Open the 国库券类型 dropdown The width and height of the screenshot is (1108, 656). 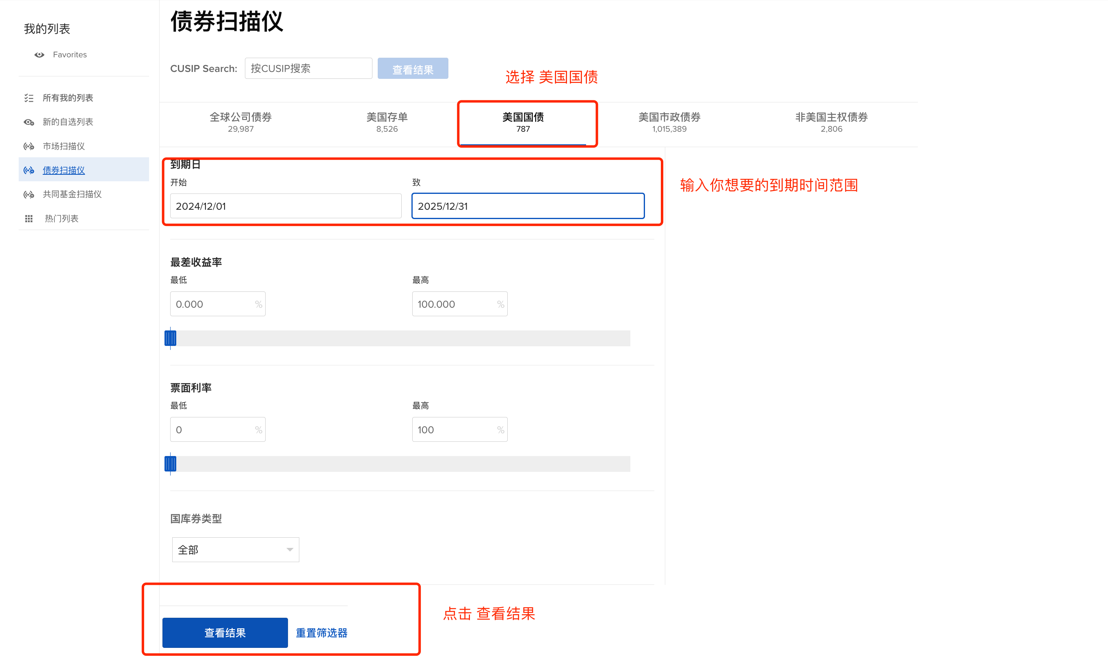[236, 550]
